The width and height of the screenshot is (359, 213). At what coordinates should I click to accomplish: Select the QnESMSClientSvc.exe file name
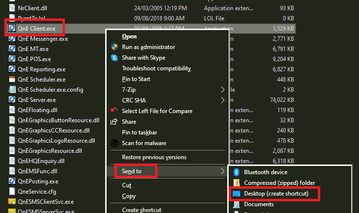click(x=46, y=202)
